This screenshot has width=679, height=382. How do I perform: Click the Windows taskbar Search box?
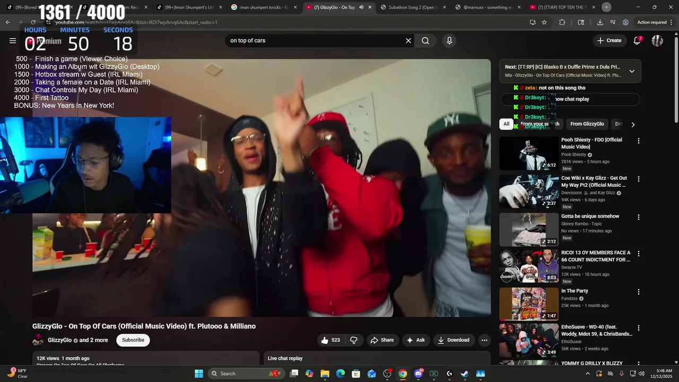(x=246, y=374)
